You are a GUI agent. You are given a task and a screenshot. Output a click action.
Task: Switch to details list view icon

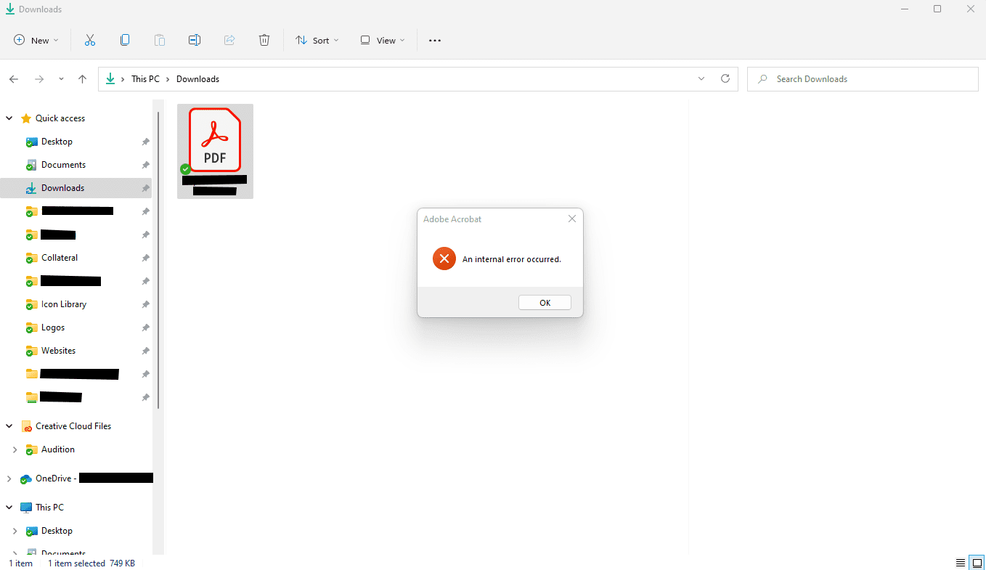tap(961, 563)
